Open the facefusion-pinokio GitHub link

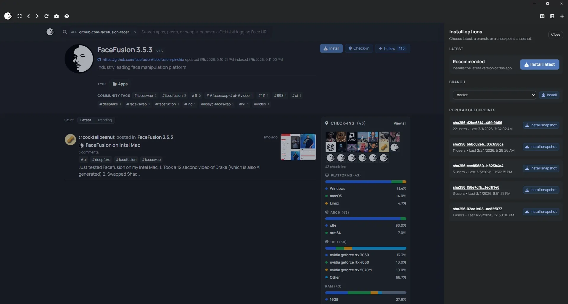pos(143,60)
